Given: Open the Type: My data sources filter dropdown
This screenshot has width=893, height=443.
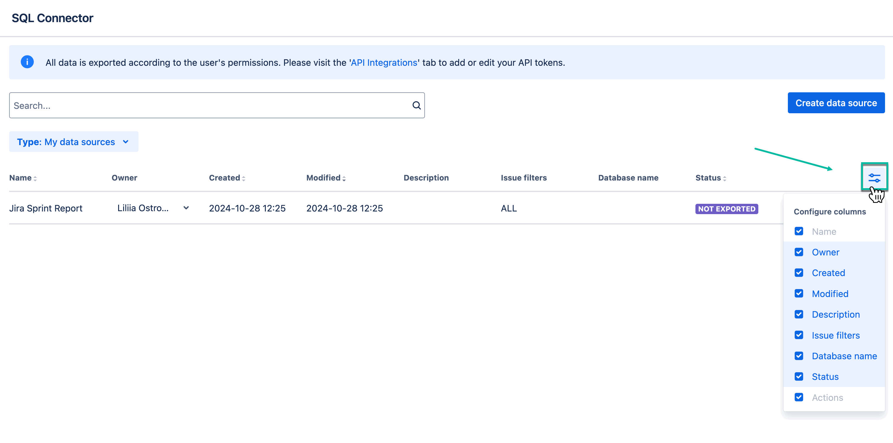Looking at the screenshot, I should coord(74,142).
